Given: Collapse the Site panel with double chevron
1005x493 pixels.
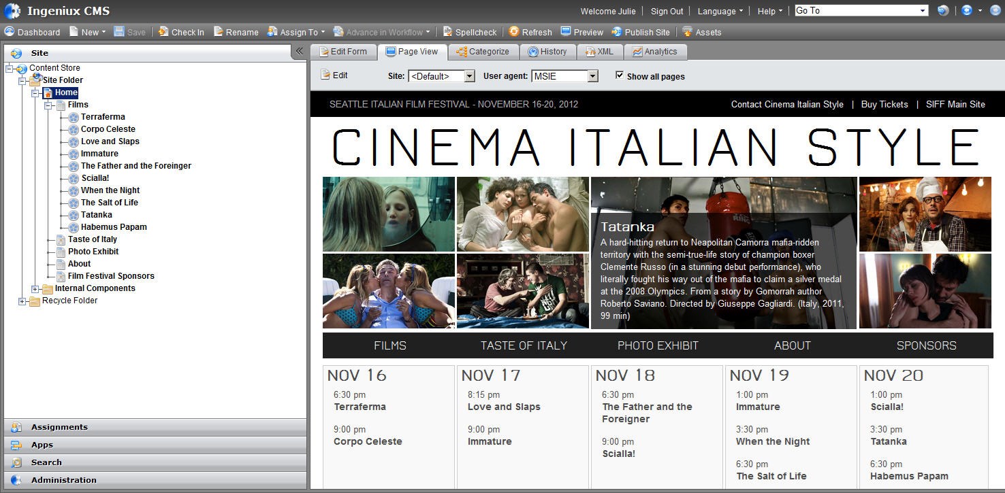Looking at the screenshot, I should [299, 51].
